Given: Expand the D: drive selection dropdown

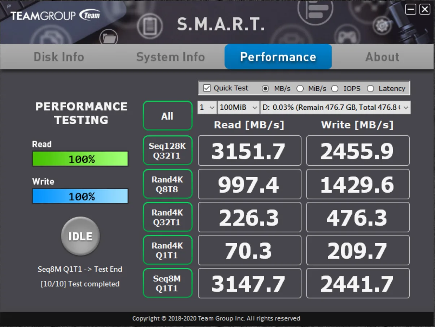Looking at the screenshot, I should 335,107.
